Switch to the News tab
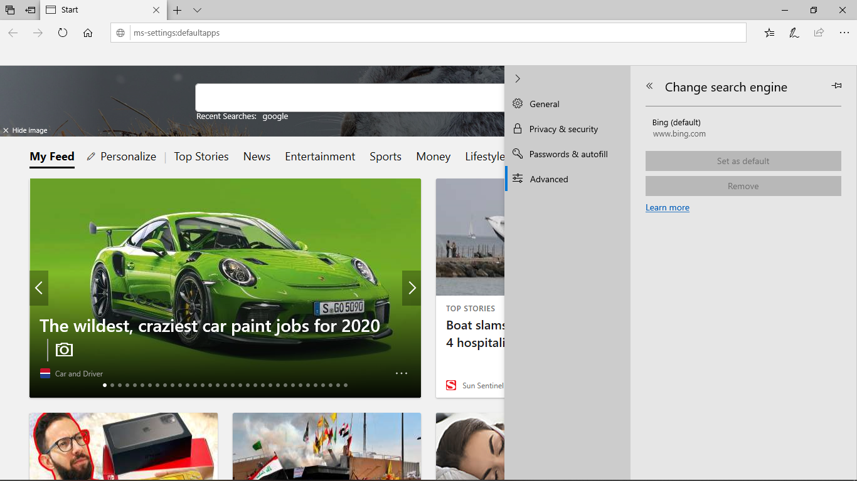The width and height of the screenshot is (857, 481). pyautogui.click(x=257, y=157)
